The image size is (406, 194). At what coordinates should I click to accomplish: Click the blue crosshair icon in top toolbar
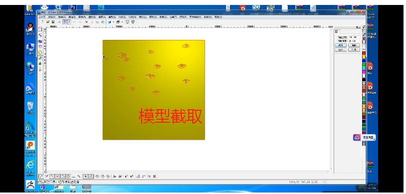pos(59,22)
